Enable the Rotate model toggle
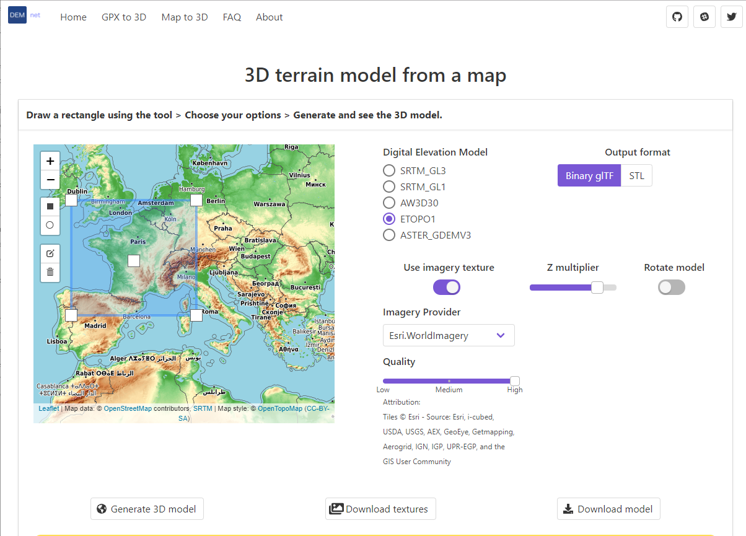Image resolution: width=746 pixels, height=536 pixels. point(672,287)
